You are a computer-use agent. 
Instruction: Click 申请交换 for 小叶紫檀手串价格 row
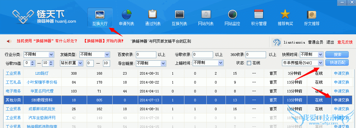click(x=341, y=82)
